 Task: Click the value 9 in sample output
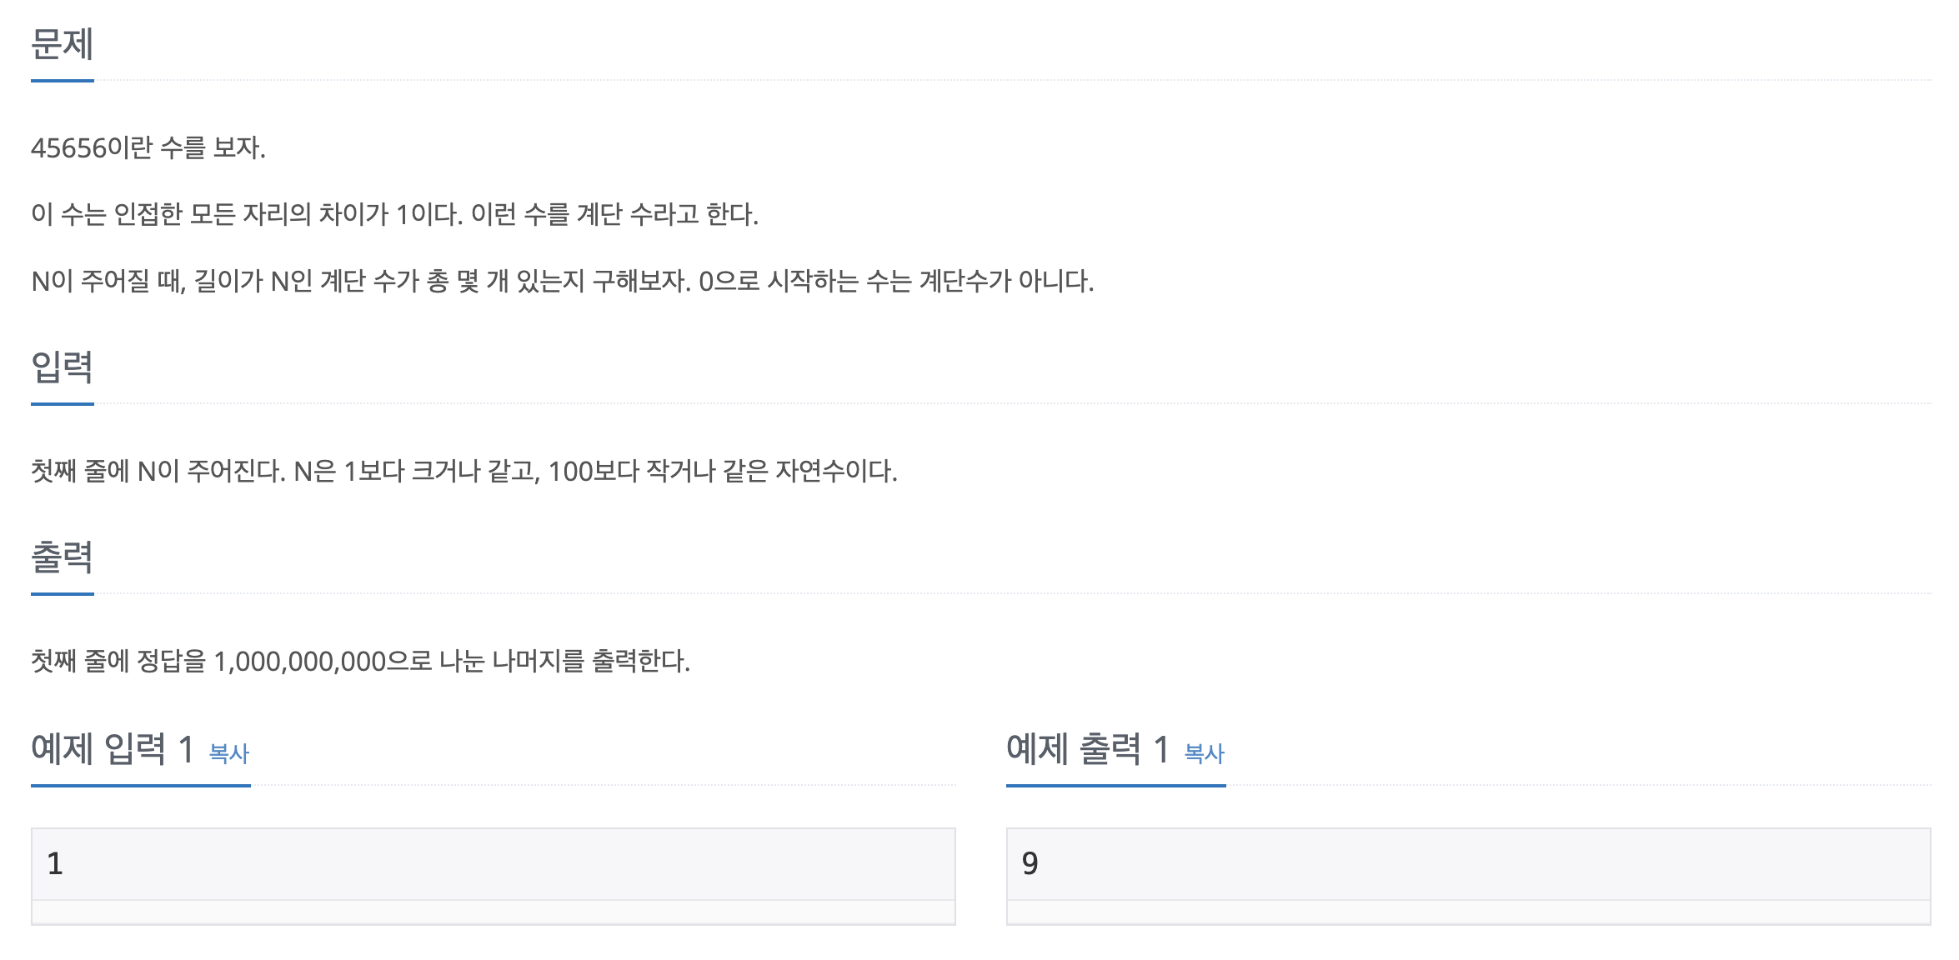tap(1030, 864)
